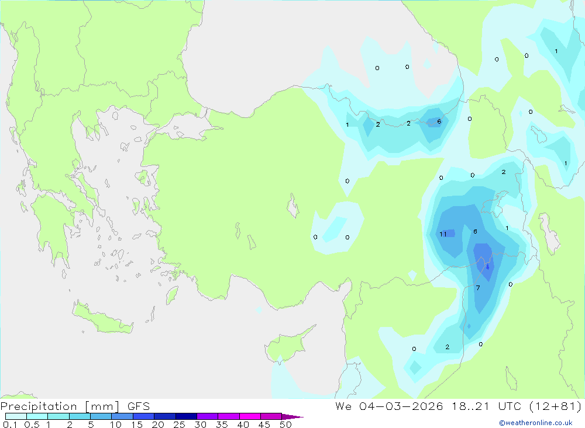Click the '15' legend scale label
Image resolution: width=585 pixels, height=428 pixels.
[137, 424]
